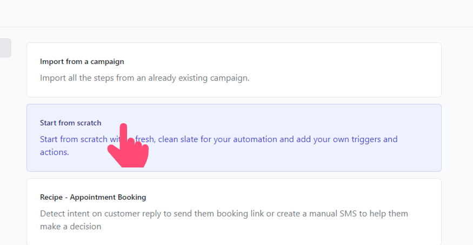Click the gray tab at left edge
Image resolution: width=473 pixels, height=245 pixels.
(5, 48)
